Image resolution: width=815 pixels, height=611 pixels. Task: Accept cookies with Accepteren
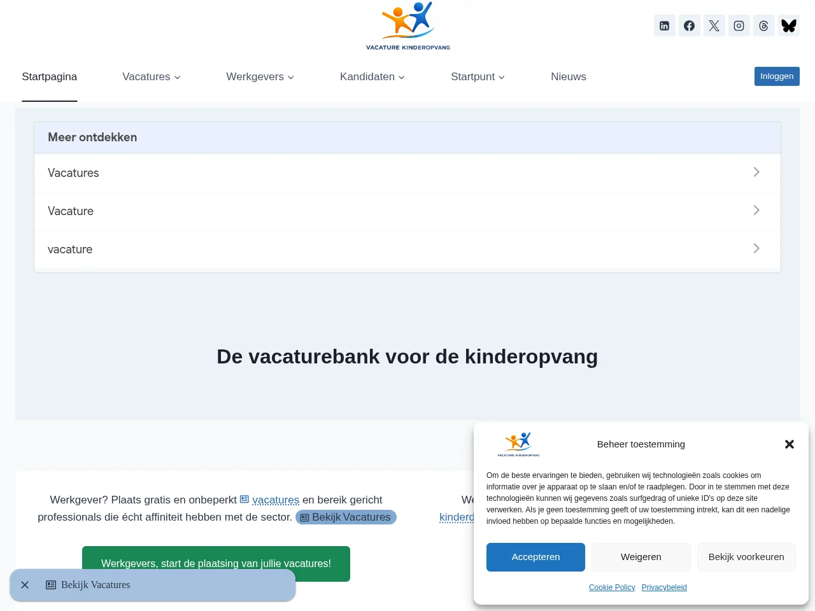click(x=535, y=557)
